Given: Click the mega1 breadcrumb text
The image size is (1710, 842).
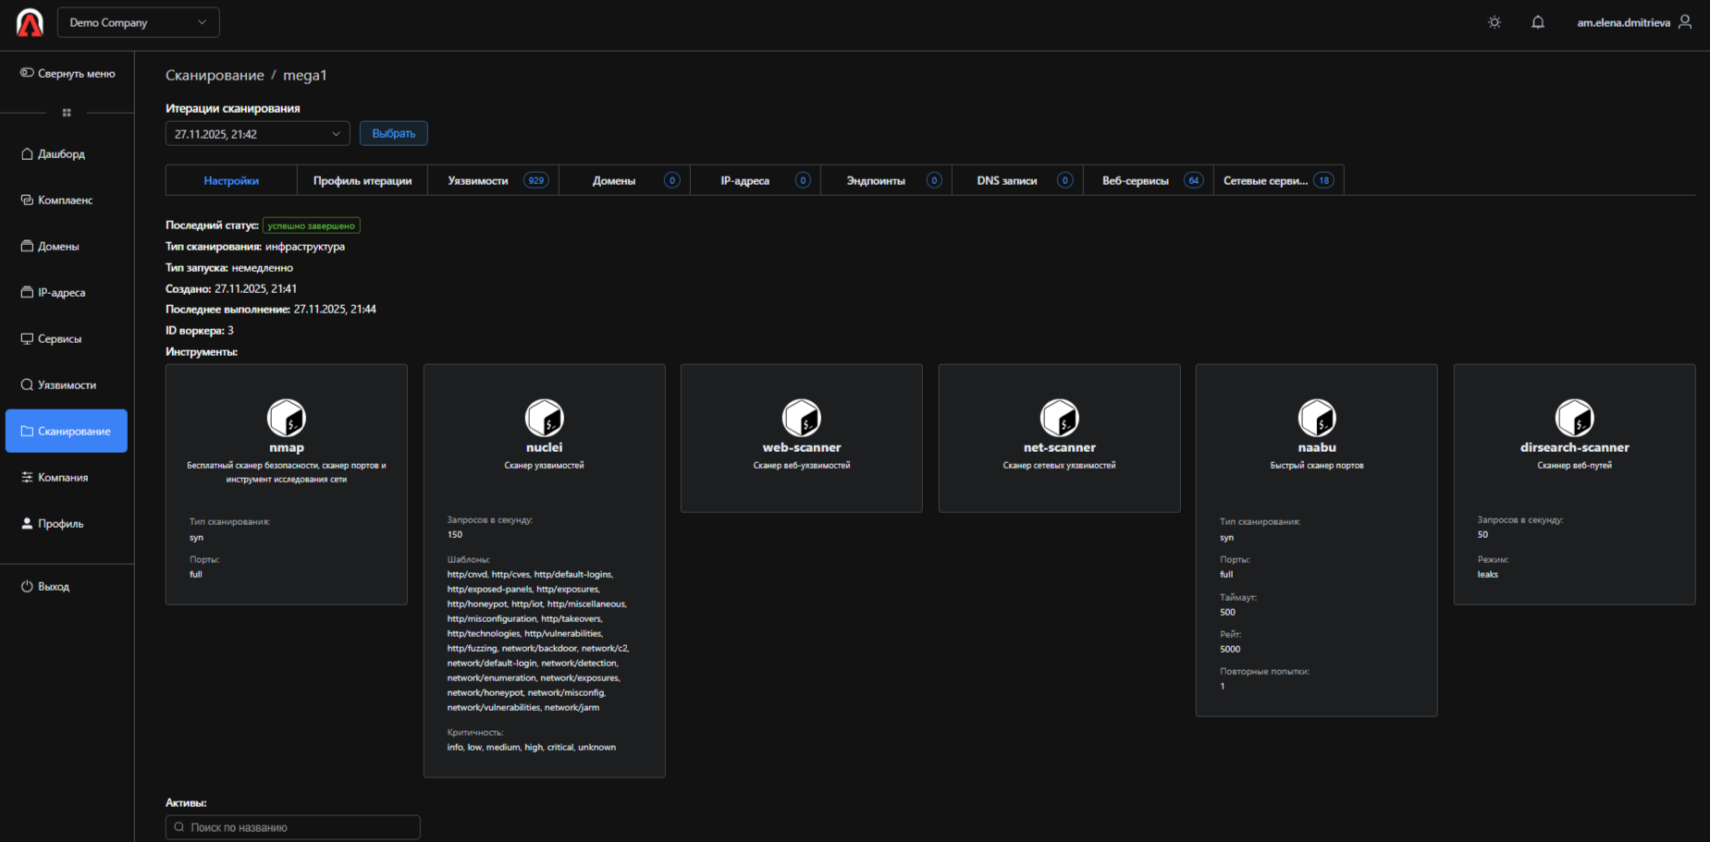Looking at the screenshot, I should tap(305, 75).
